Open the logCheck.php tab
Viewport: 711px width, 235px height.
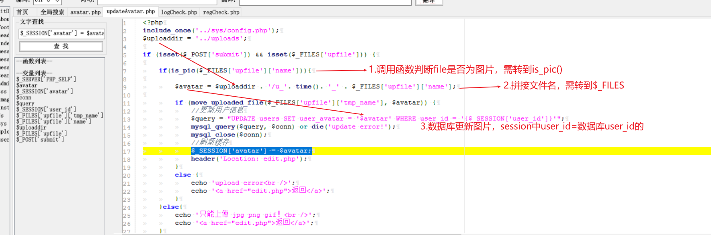point(179,12)
